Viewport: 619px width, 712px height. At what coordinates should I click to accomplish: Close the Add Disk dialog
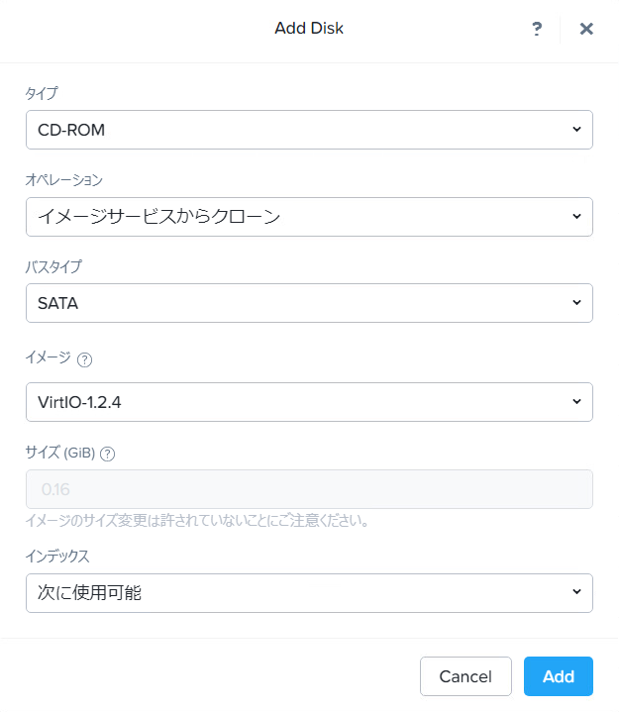tap(586, 29)
